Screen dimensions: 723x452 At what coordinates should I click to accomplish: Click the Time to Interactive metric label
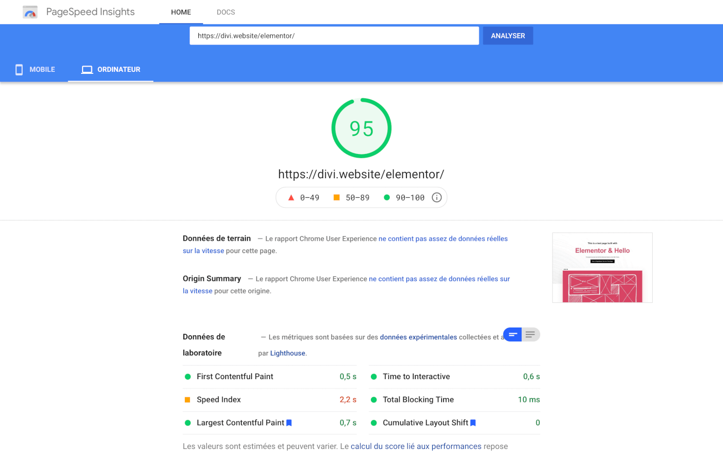pos(416,377)
